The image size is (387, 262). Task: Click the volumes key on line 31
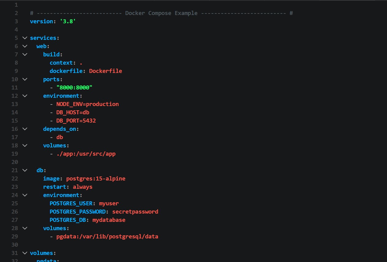(41, 253)
